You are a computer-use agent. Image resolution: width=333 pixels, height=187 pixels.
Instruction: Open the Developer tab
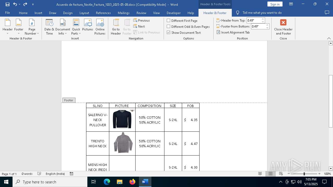click(x=174, y=13)
